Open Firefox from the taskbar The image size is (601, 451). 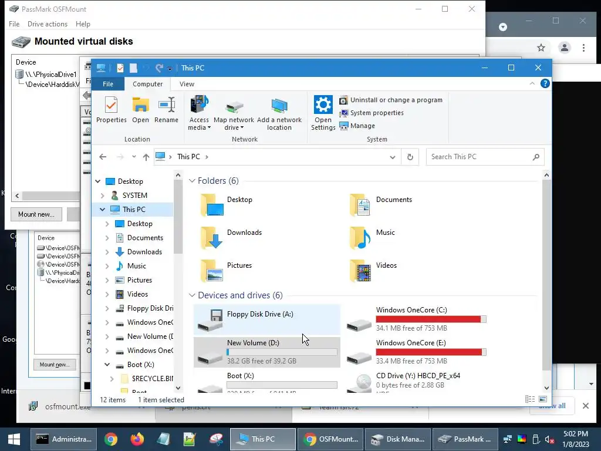pos(137,439)
